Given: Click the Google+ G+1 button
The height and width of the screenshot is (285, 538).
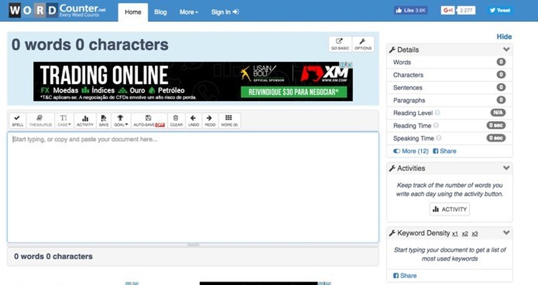Looking at the screenshot, I should (448, 10).
